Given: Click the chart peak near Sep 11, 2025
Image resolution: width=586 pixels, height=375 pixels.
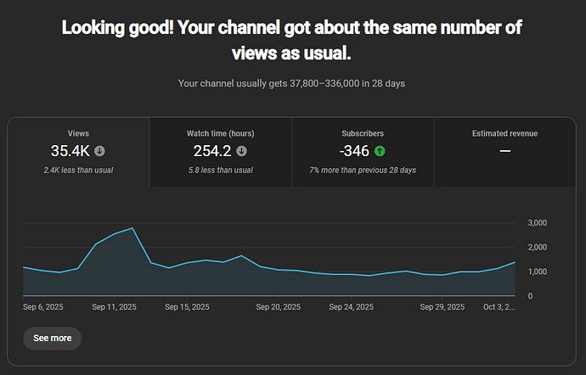Looking at the screenshot, I should (132, 228).
